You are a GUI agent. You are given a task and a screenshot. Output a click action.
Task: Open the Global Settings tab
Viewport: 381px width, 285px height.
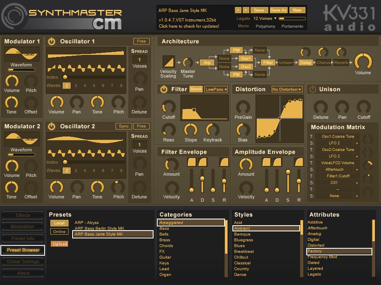[23, 261]
